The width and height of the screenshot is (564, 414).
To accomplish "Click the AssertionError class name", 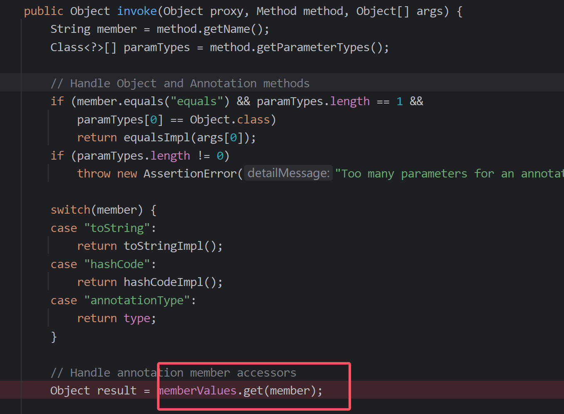I will pos(190,174).
